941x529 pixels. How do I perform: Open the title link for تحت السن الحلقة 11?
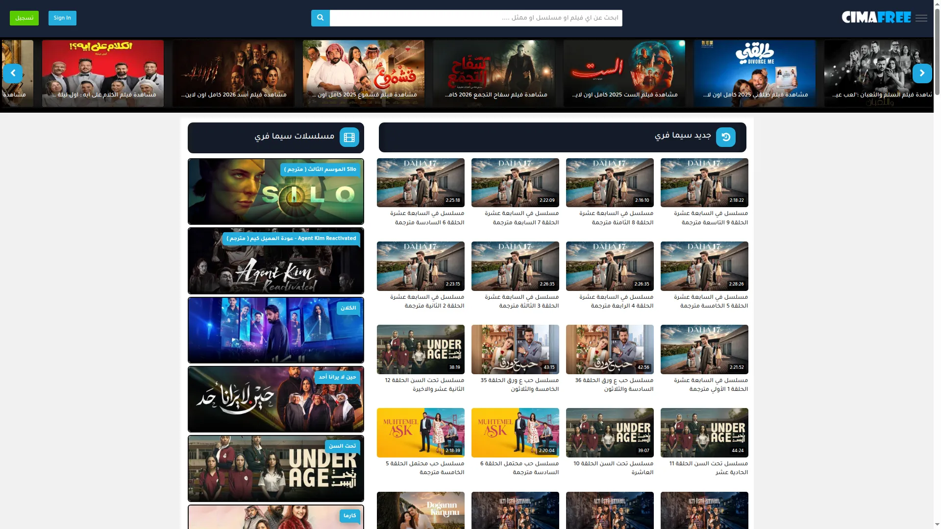point(709,468)
